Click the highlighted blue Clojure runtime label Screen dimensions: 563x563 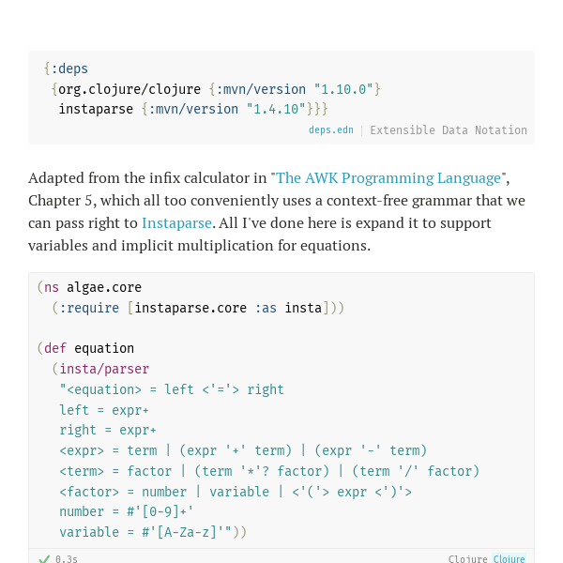click(x=510, y=558)
